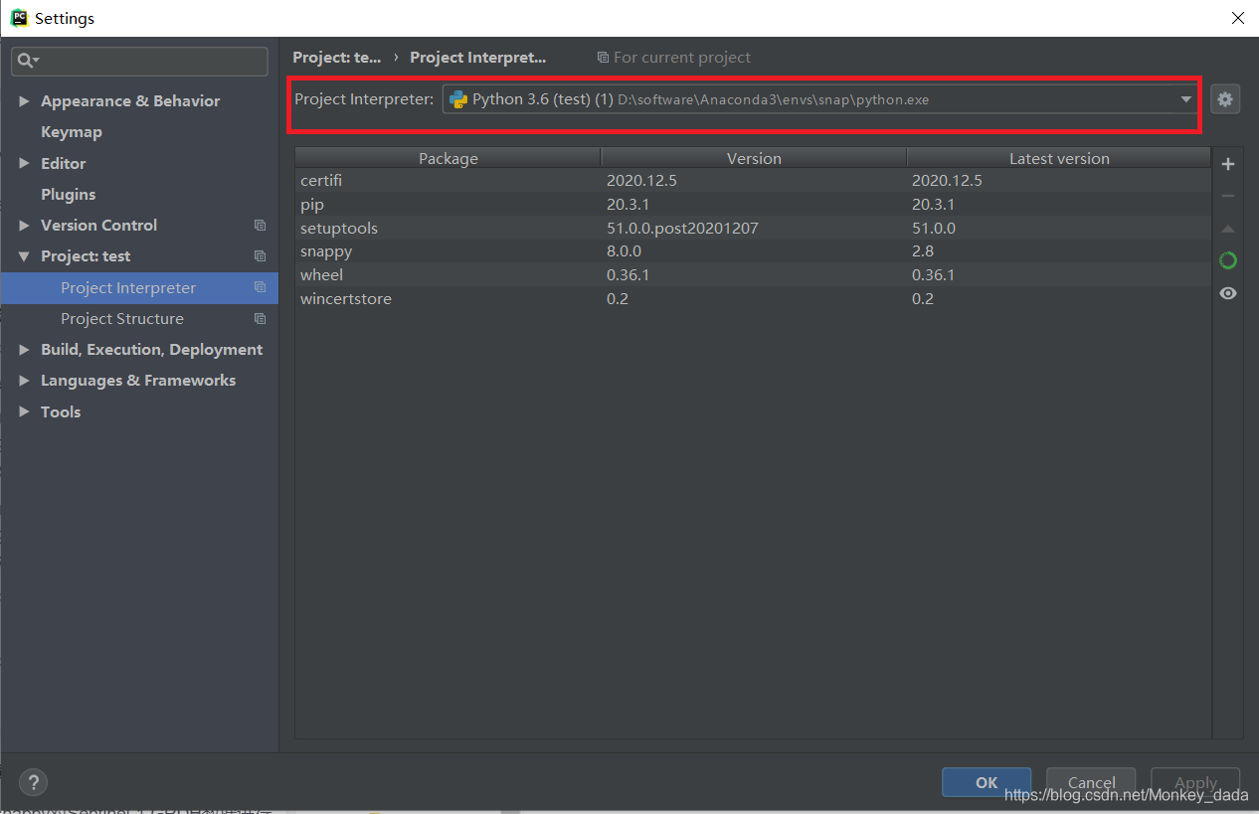Click the Project Interpret... breadcrumb
Screen dimensions: 1259x814
(478, 58)
